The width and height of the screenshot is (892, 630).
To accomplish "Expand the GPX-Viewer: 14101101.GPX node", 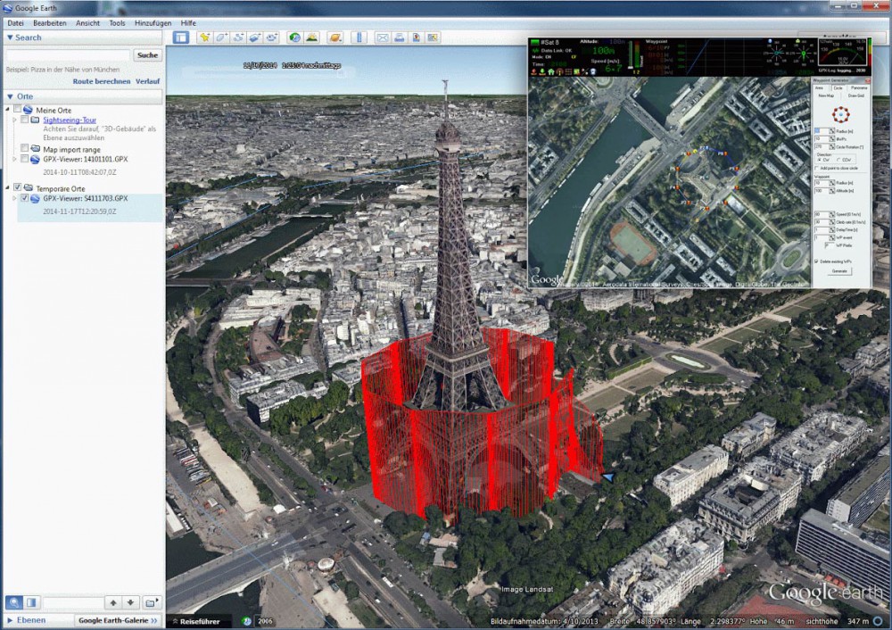I will tap(15, 159).
